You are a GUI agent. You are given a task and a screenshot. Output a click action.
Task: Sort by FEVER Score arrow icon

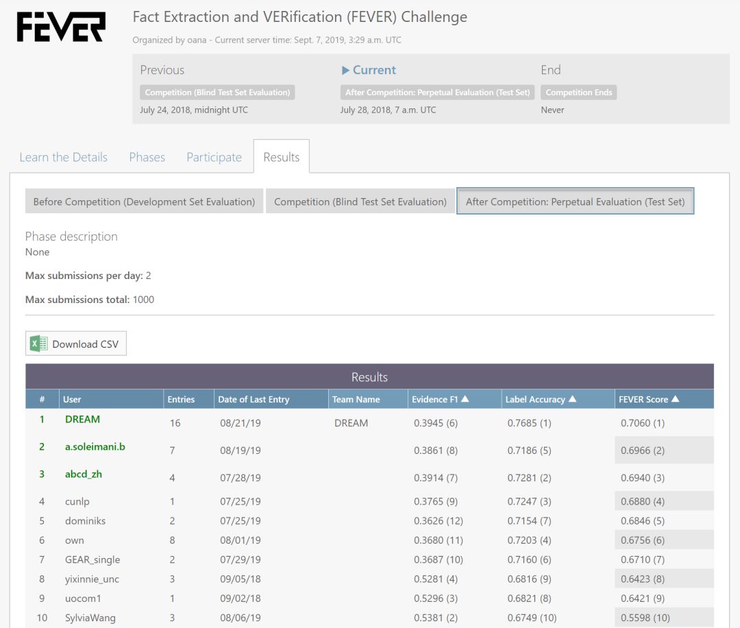[676, 399]
